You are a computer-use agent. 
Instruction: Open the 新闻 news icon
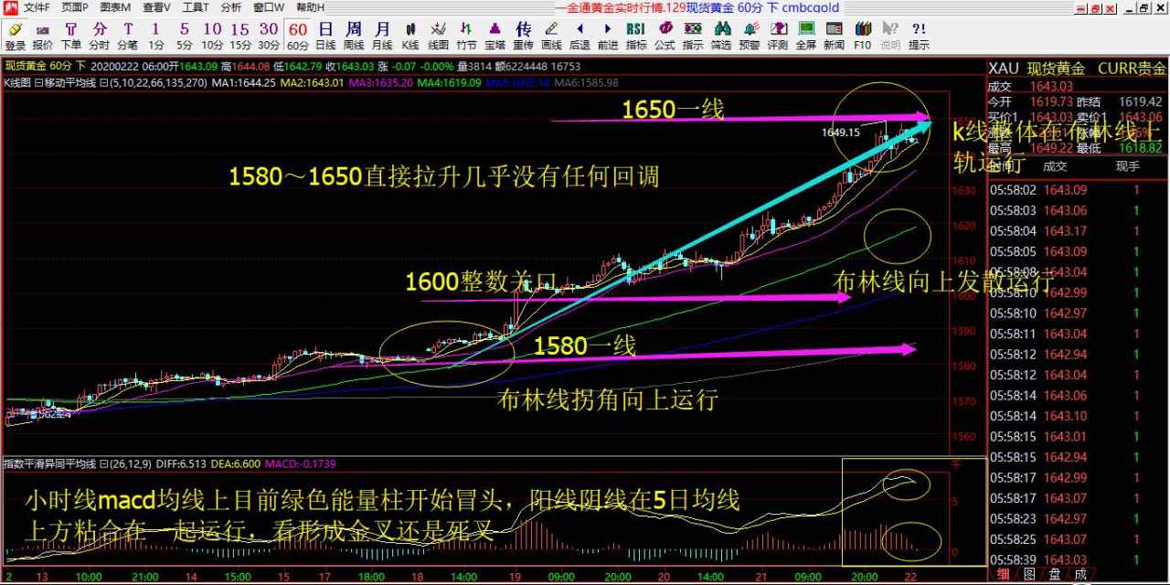pyautogui.click(x=835, y=36)
